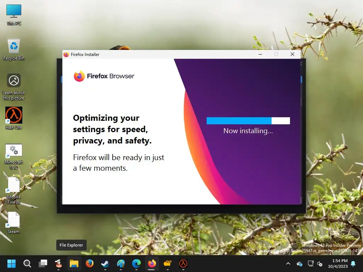Open Steam from the taskbar
Viewport: 363px width, 272px height.
pos(105,263)
